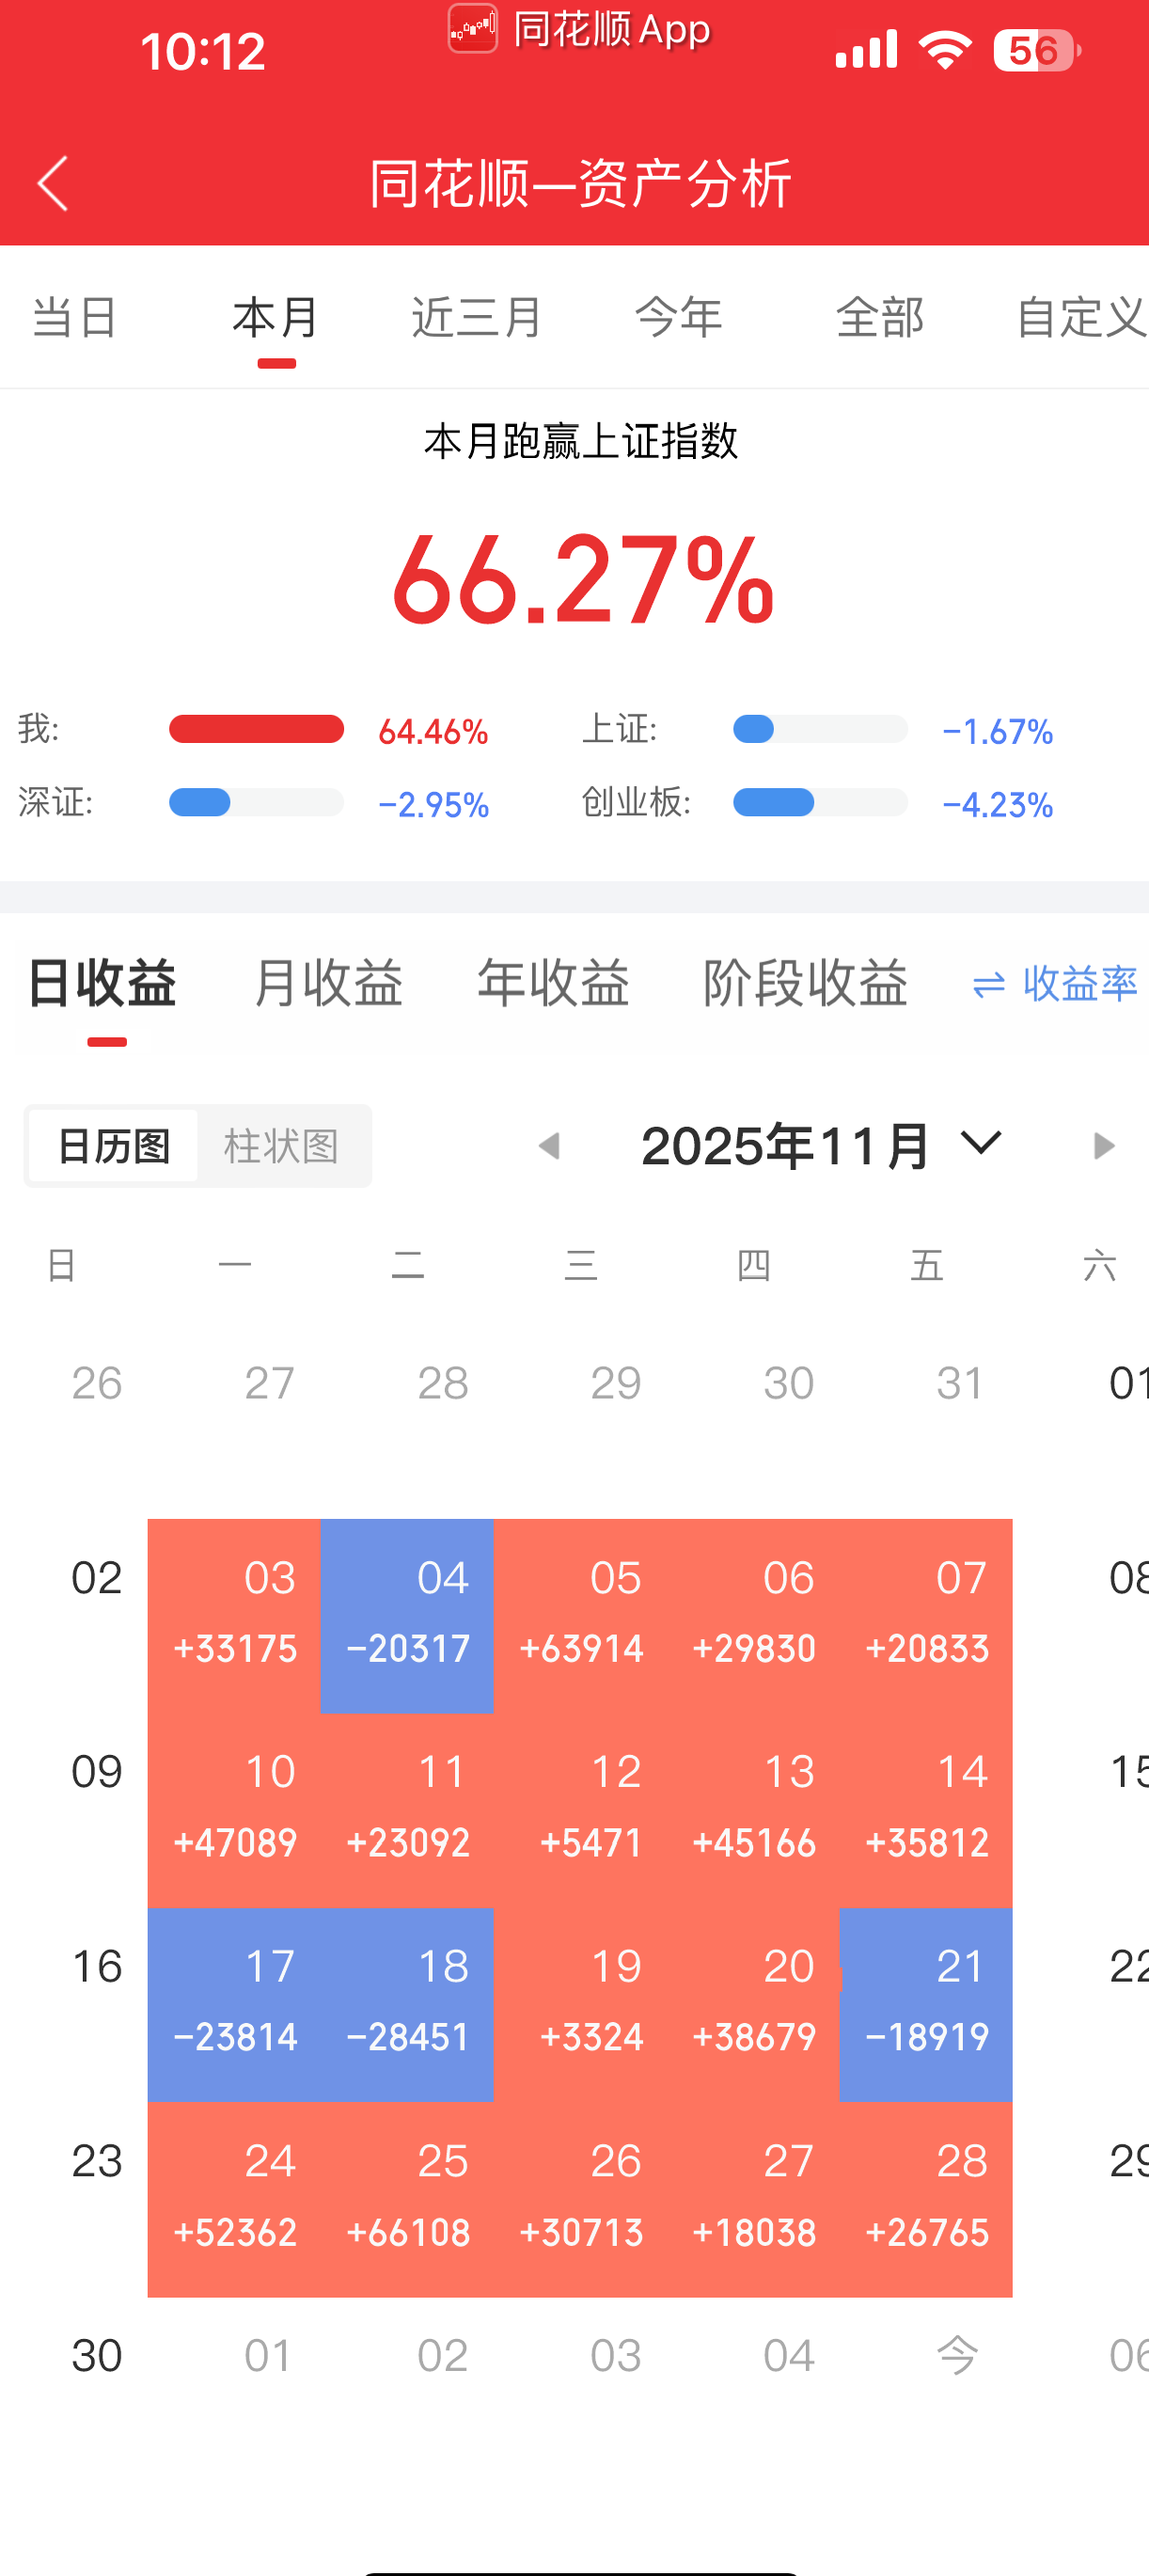Screen dimensions: 1149x2576
Task: Select November 03 cell +33175
Action: point(235,1615)
